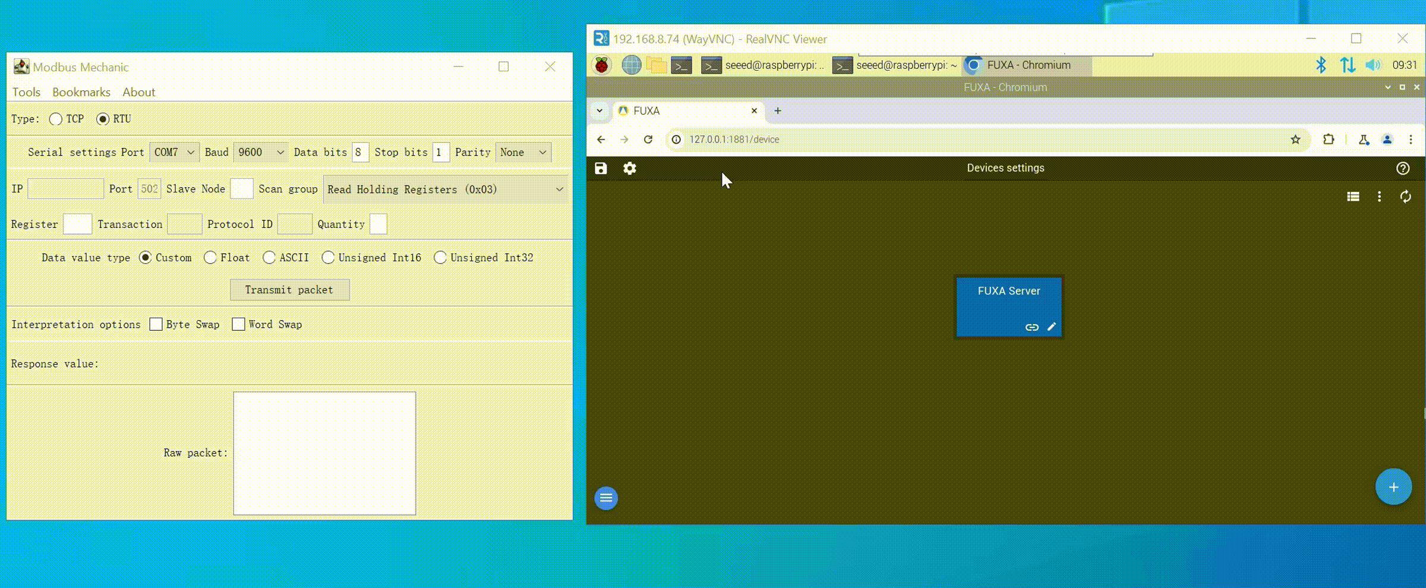Close the FUXA browser tab
The height and width of the screenshot is (588, 1426).
(754, 111)
